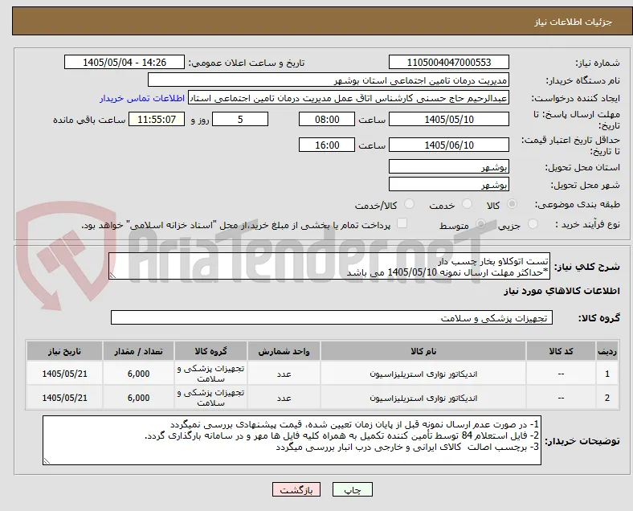
Task: Click the request creator name field
Action: (x=349, y=98)
